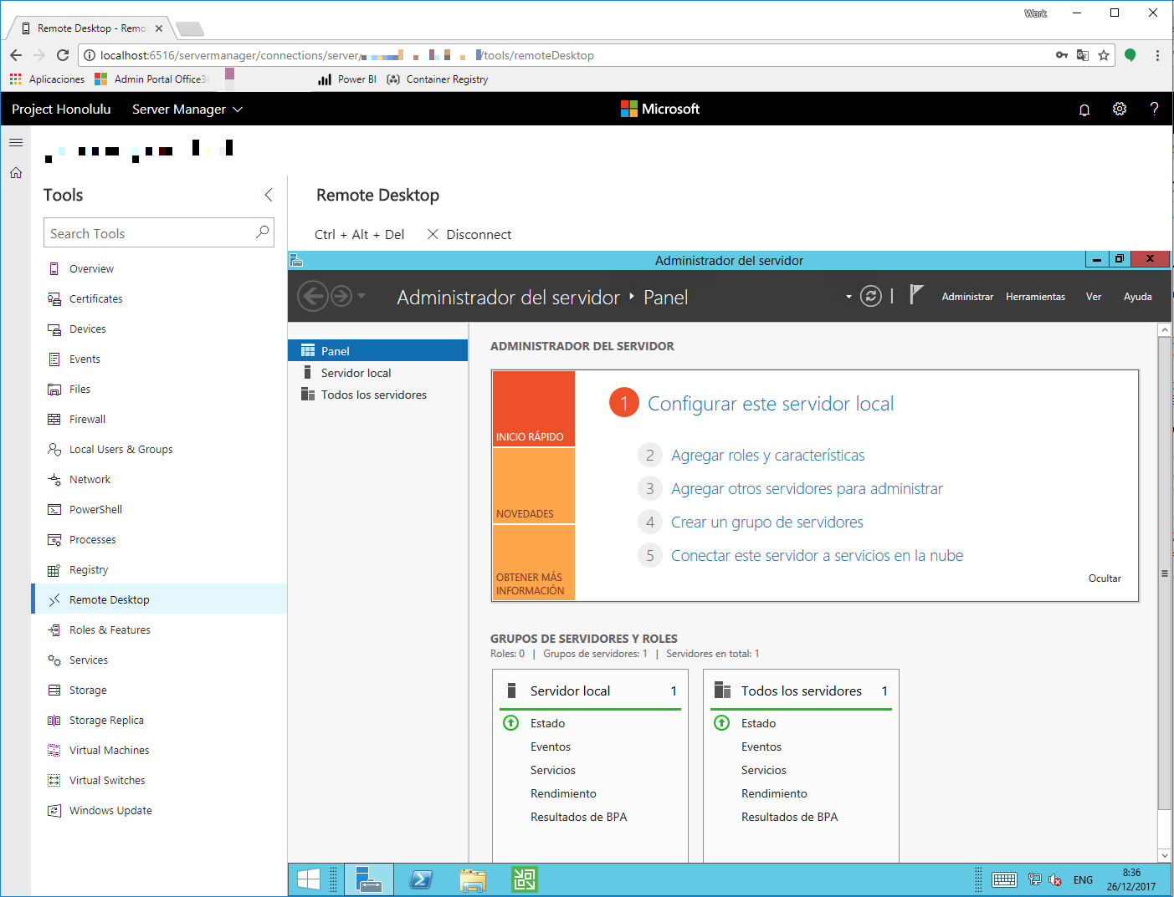Select Servidor local in navigation pane
The height and width of the screenshot is (897, 1174).
377,373
